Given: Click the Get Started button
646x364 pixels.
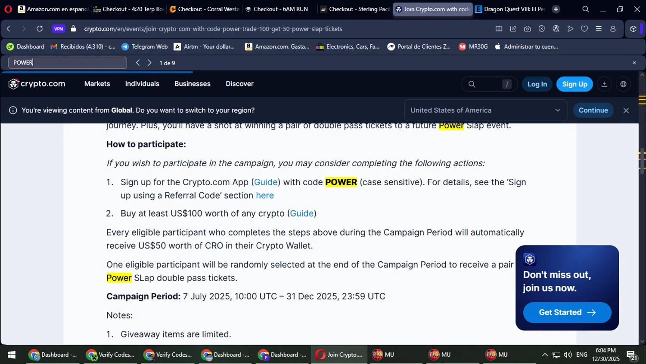Looking at the screenshot, I should [x=567, y=312].
